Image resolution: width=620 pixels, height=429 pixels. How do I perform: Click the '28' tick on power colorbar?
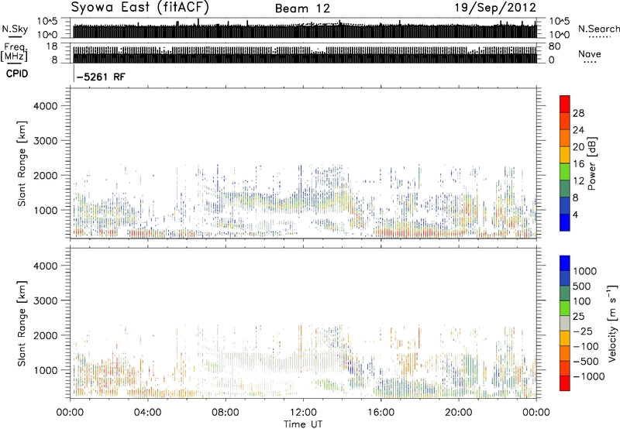click(x=578, y=113)
